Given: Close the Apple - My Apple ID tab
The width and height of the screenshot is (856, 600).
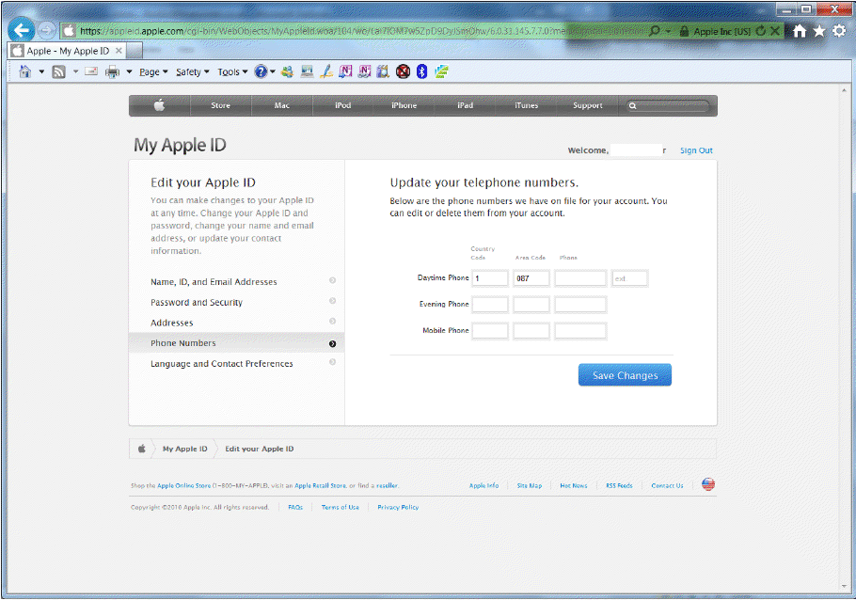Looking at the screenshot, I should 119,51.
